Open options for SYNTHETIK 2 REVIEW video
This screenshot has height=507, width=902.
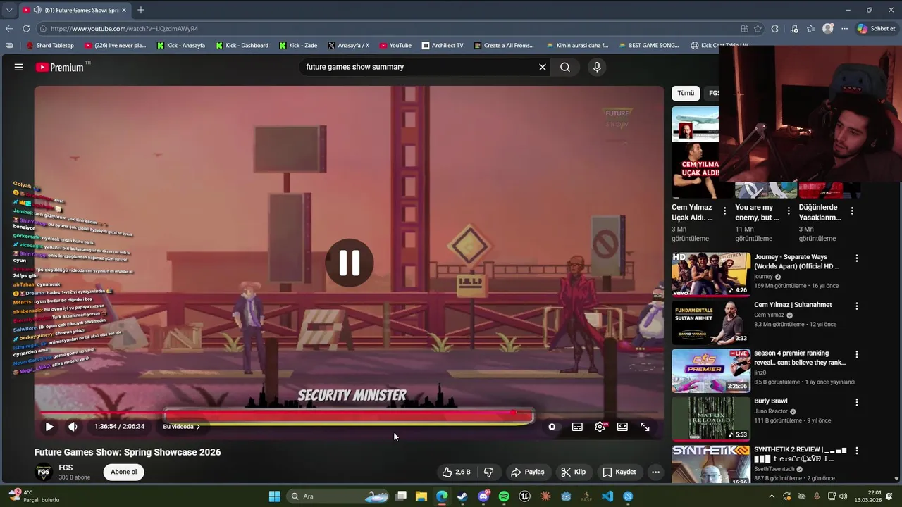point(857,451)
